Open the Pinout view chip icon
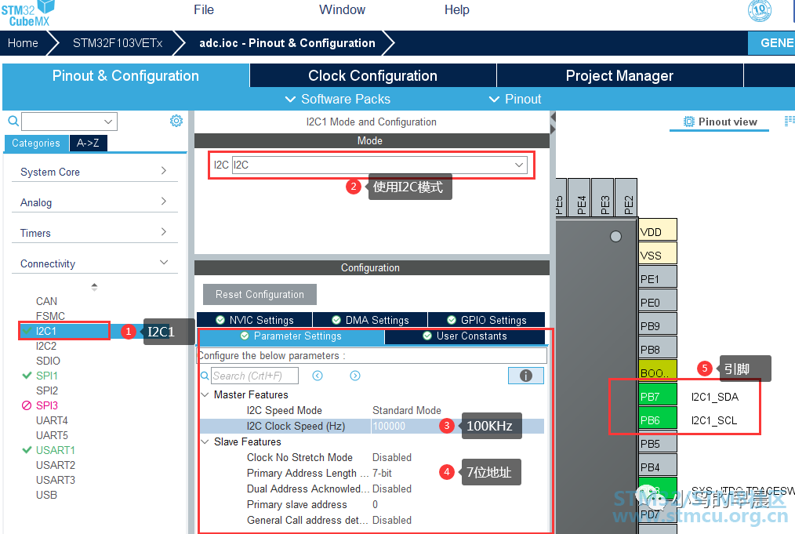The height and width of the screenshot is (534, 795). pos(688,122)
